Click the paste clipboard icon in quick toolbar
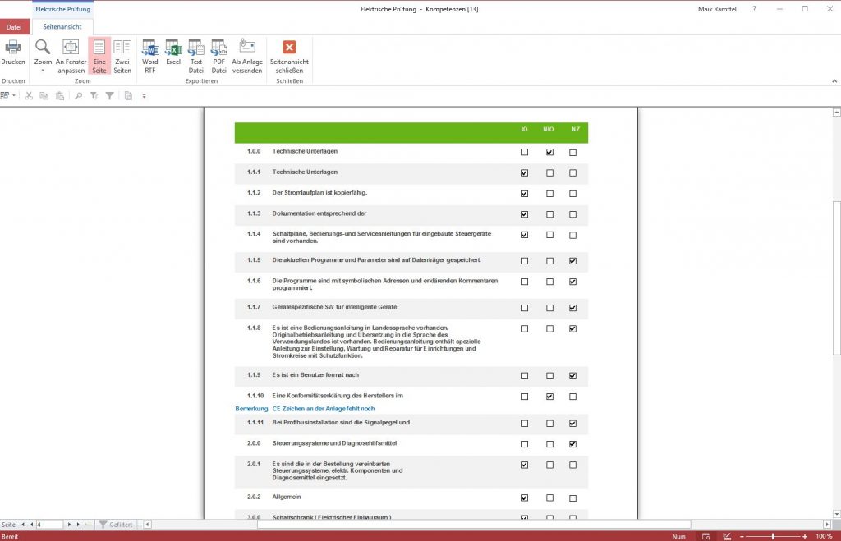 [60, 96]
